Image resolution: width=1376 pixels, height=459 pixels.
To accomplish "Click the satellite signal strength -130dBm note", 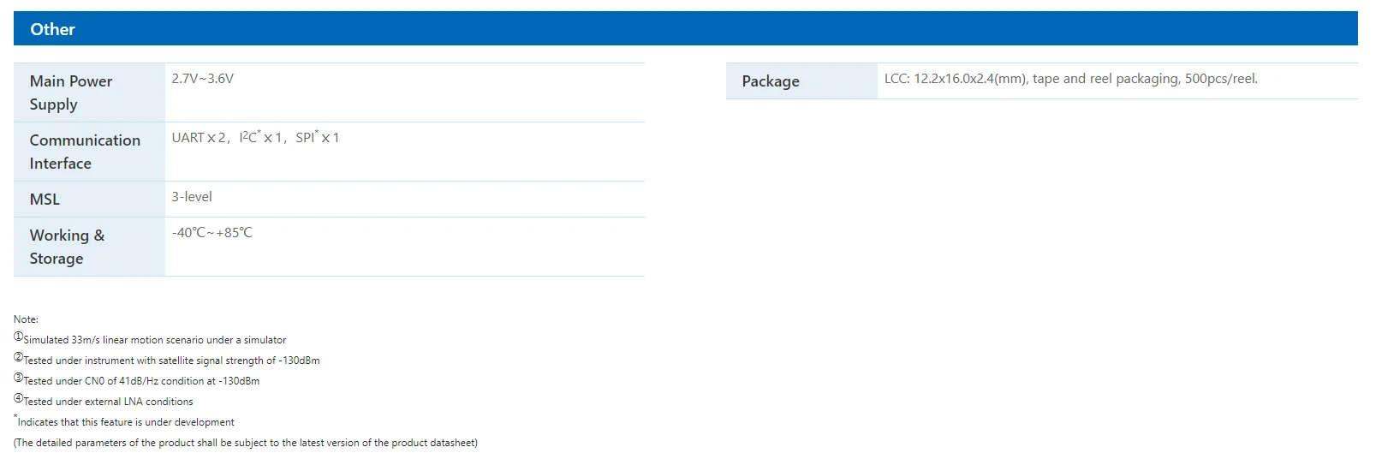I will tap(171, 361).
